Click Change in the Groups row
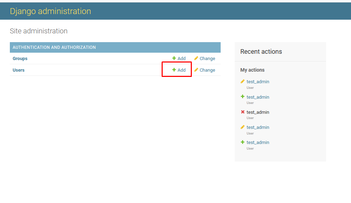The height and width of the screenshot is (203, 351). tap(204, 58)
